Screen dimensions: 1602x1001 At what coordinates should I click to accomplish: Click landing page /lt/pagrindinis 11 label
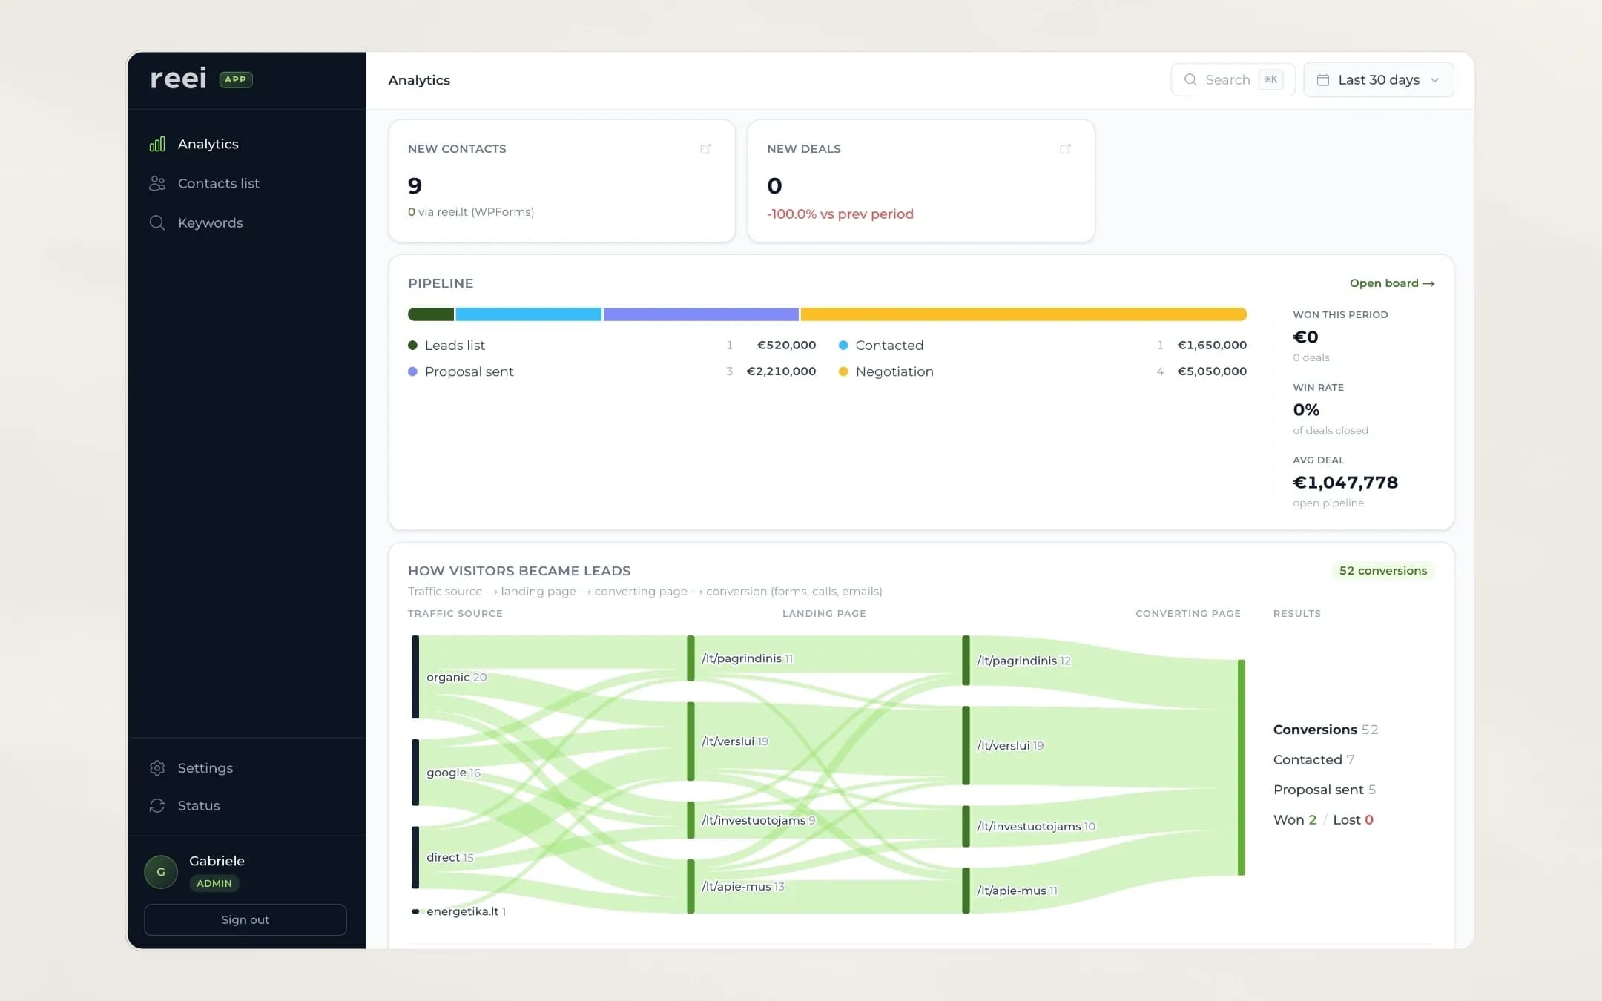[x=747, y=658]
